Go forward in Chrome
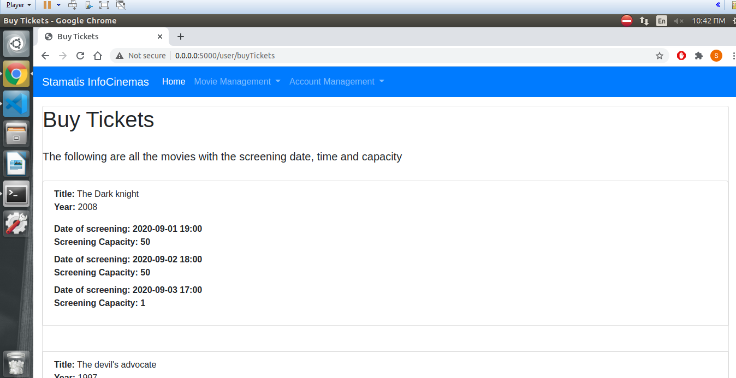 [x=63, y=56]
